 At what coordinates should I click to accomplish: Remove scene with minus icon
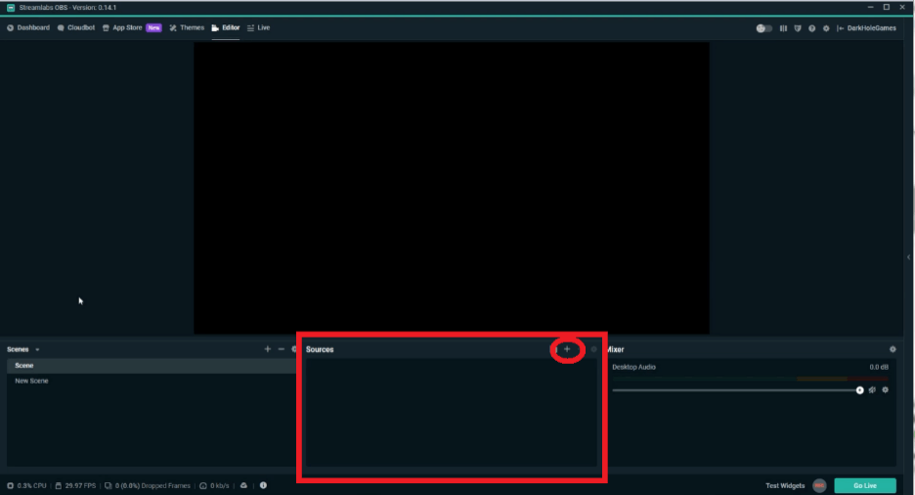tap(282, 349)
